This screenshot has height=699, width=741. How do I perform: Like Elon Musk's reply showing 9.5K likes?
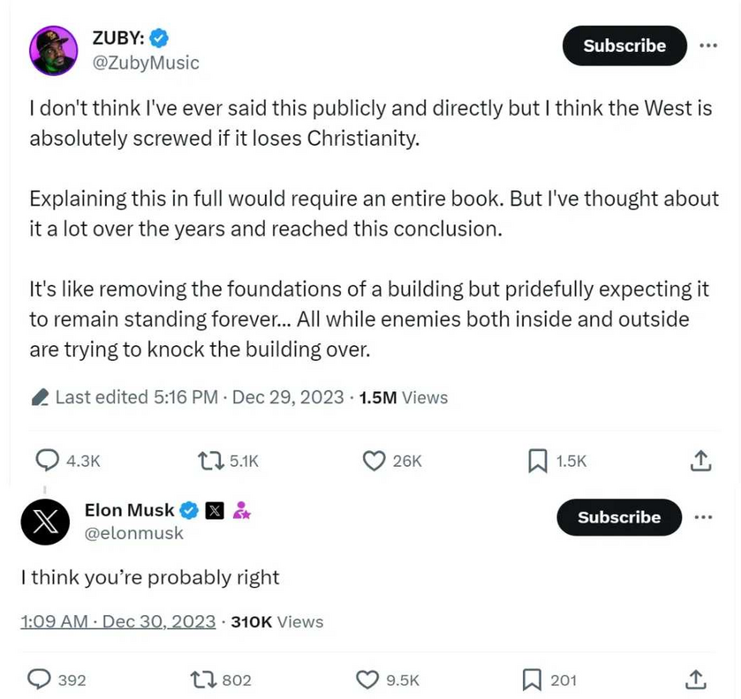pyautogui.click(x=367, y=680)
